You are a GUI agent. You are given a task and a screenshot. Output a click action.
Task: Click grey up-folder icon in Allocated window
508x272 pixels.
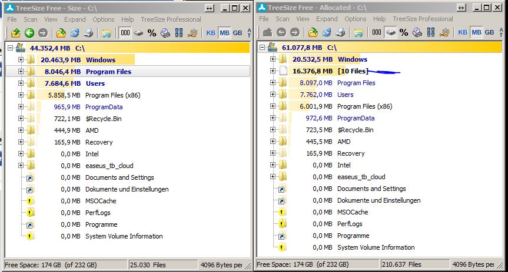(x=268, y=32)
